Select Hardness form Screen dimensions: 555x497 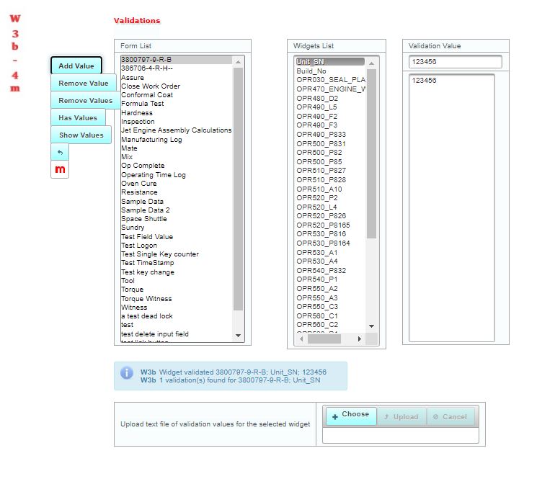(x=177, y=113)
